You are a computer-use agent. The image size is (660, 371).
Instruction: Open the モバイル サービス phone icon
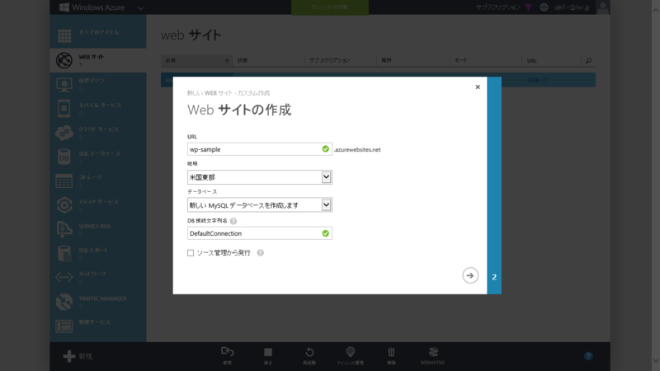pos(64,109)
